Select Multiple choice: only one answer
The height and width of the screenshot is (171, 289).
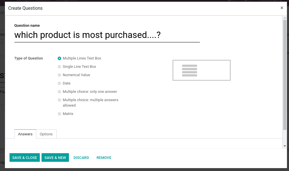[59, 92]
